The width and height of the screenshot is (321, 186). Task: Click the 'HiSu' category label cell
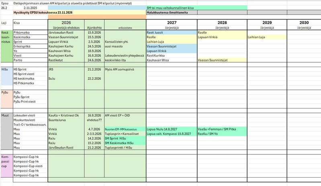6,69
